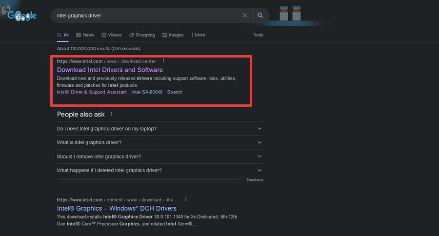Open Intel Driver & Support Assistant sitelink
The image size is (439, 236).
[92, 92]
